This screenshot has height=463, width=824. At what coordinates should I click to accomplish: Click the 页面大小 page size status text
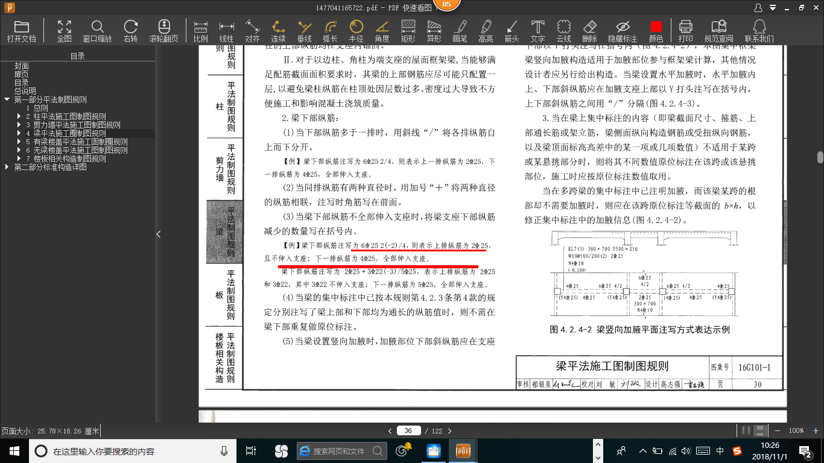tap(50, 431)
